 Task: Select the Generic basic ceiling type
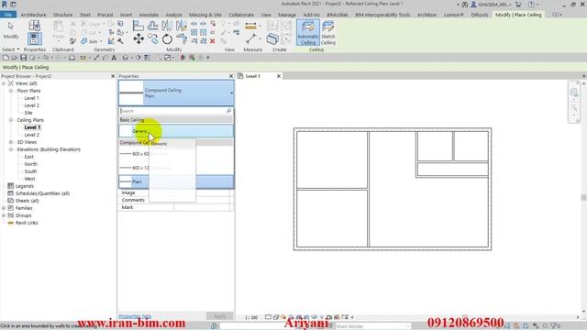176,131
